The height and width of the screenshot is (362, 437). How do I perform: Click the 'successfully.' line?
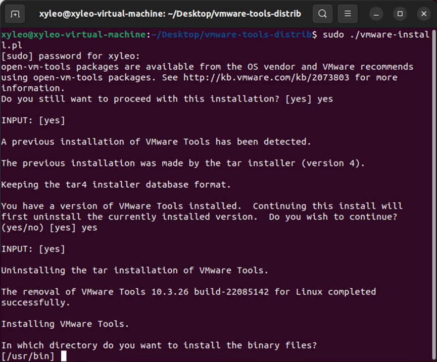35,303
